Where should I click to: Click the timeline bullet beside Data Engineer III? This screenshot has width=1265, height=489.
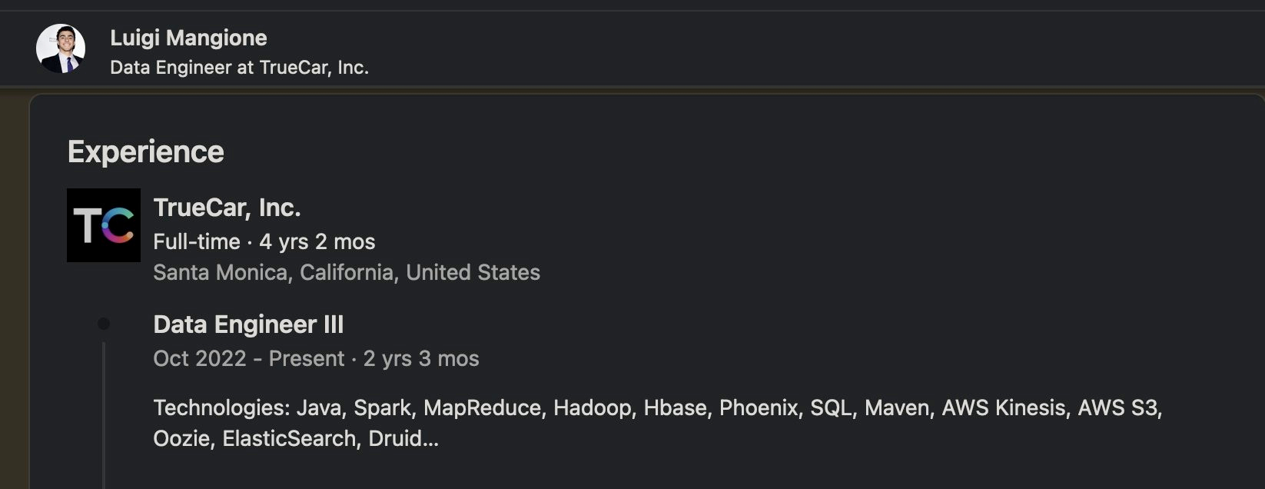104,324
